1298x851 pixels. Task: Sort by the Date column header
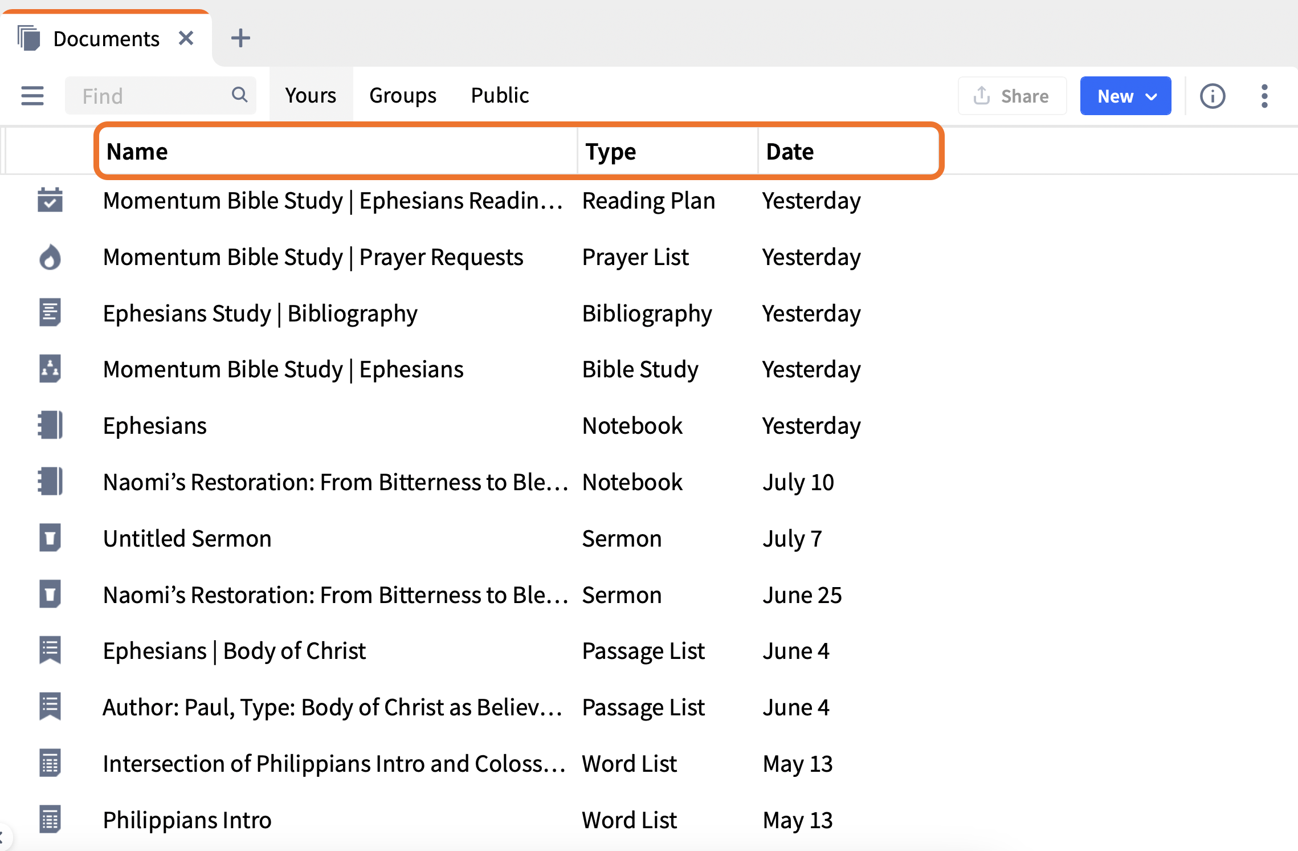coord(790,152)
